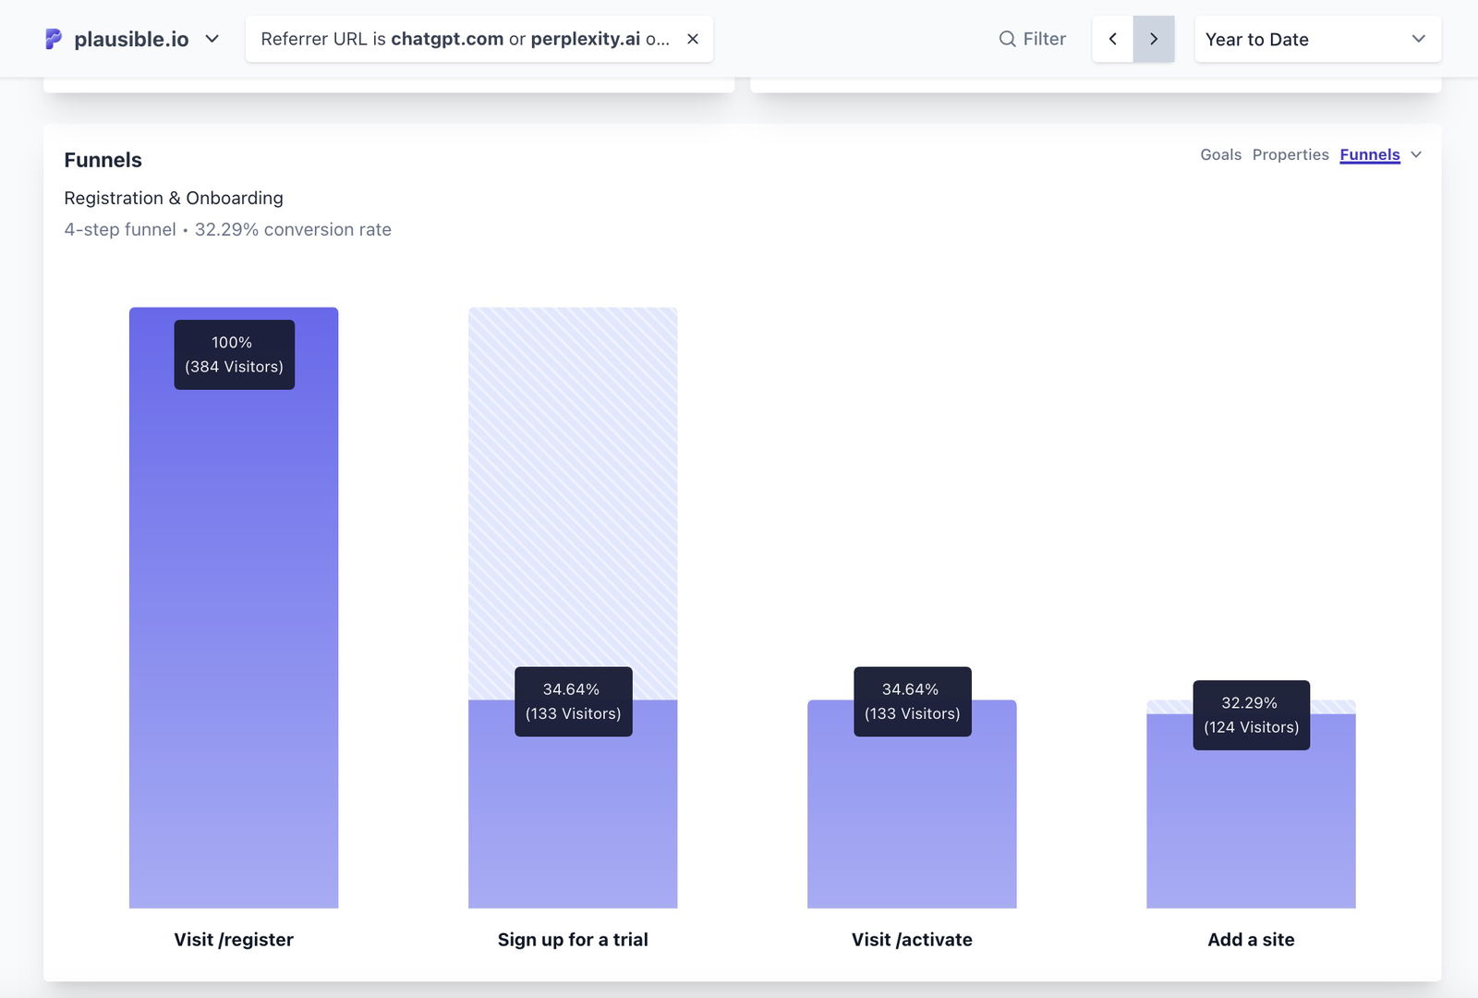Select the left arrow to go back a period
This screenshot has height=998, width=1478.
[1113, 39]
